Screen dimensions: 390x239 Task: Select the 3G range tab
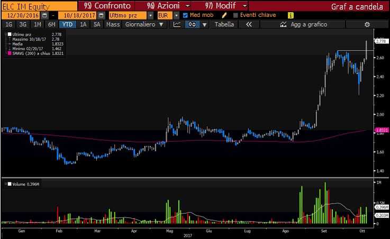click(x=23, y=24)
